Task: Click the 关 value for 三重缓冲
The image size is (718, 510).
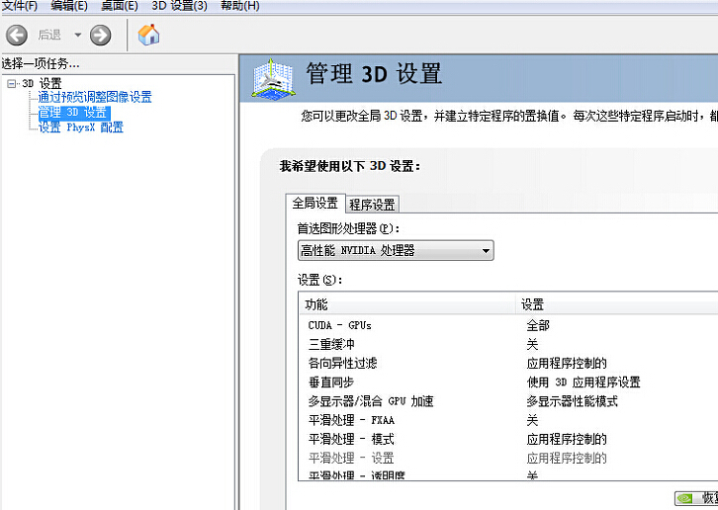Action: click(x=532, y=344)
